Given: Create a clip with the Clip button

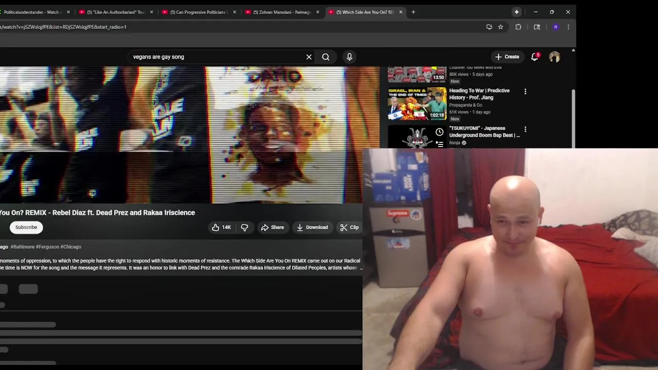Looking at the screenshot, I should 350,227.
